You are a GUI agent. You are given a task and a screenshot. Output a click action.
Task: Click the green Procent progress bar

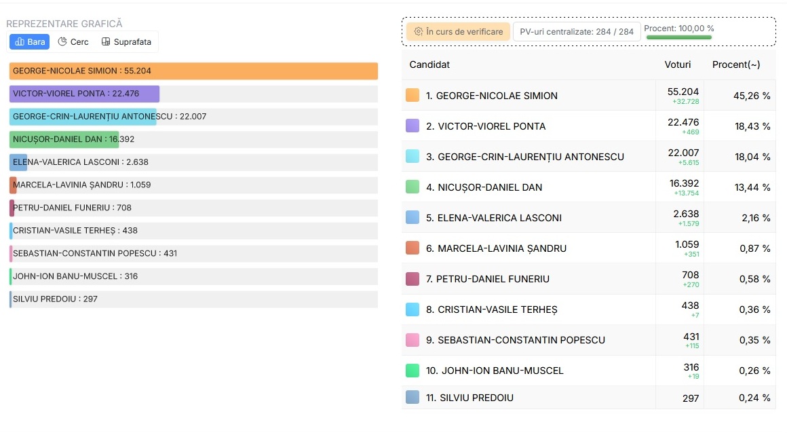678,37
